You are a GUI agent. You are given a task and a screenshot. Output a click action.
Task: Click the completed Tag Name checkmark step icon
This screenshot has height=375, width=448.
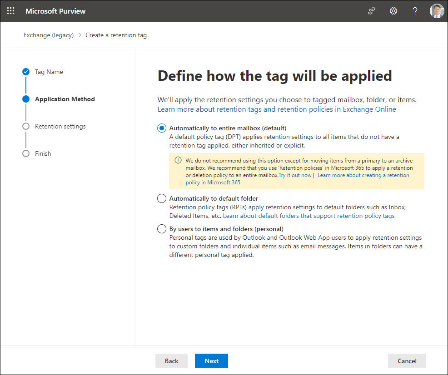click(x=26, y=72)
